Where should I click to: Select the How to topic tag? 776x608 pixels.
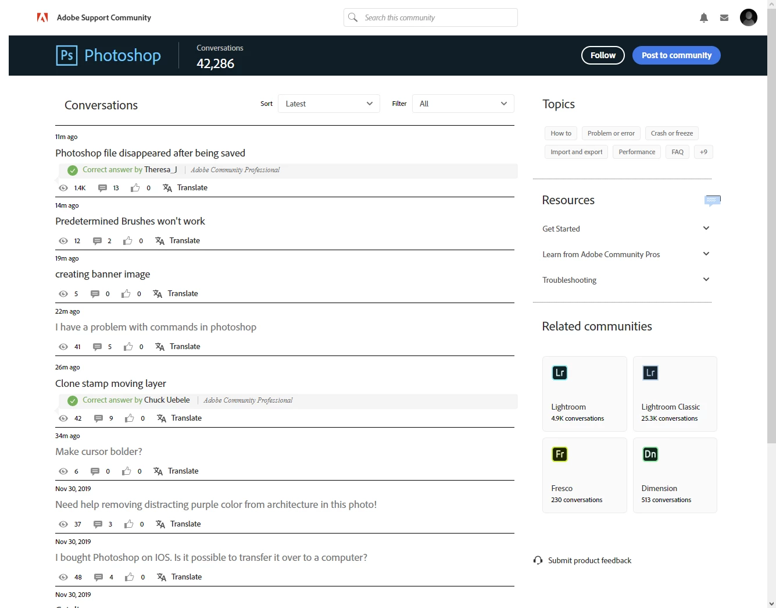tap(561, 133)
